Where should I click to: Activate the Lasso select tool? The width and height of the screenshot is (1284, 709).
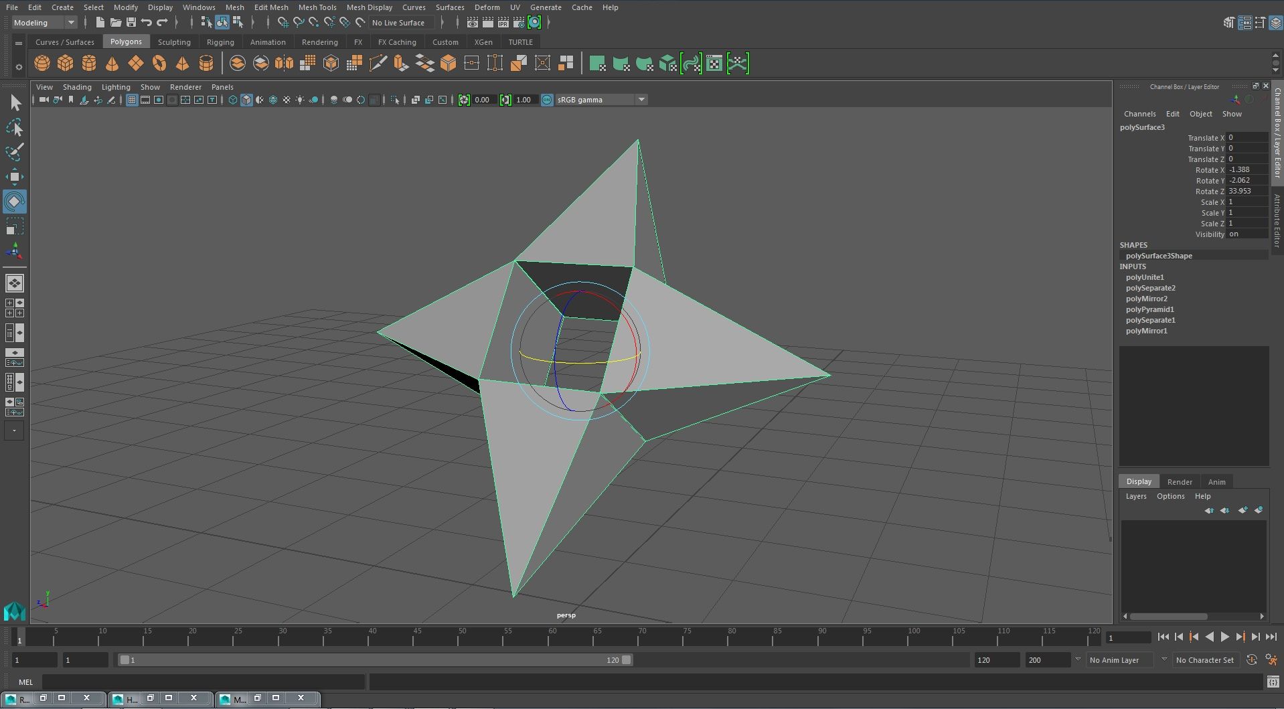tap(15, 127)
